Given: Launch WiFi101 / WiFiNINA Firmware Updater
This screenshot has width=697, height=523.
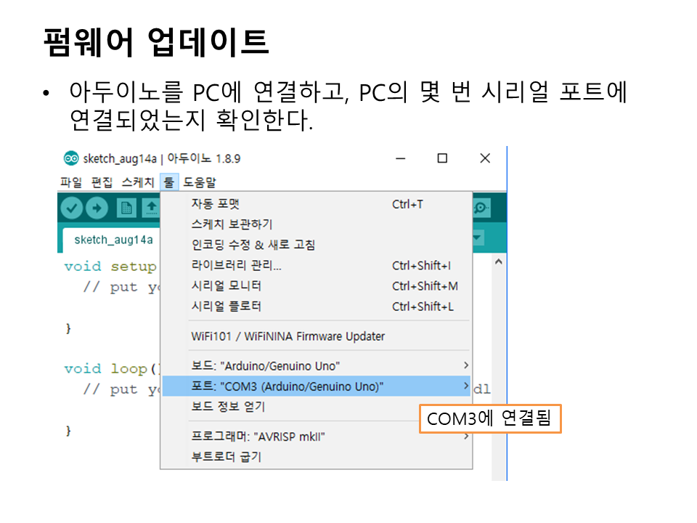Looking at the screenshot, I should (x=316, y=336).
